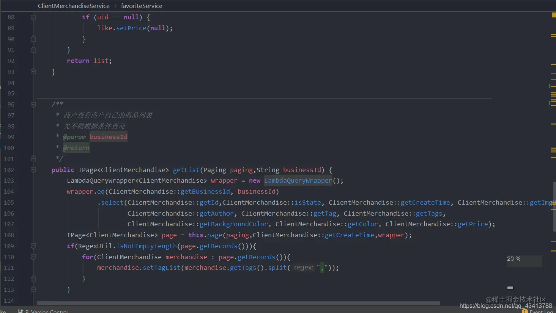Click the regex: parameter hint
Screen dimensions: 556x313
pyautogui.click(x=304, y=268)
